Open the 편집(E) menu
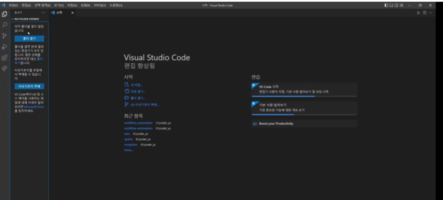The width and height of the screenshot is (443, 200). click(x=26, y=5)
